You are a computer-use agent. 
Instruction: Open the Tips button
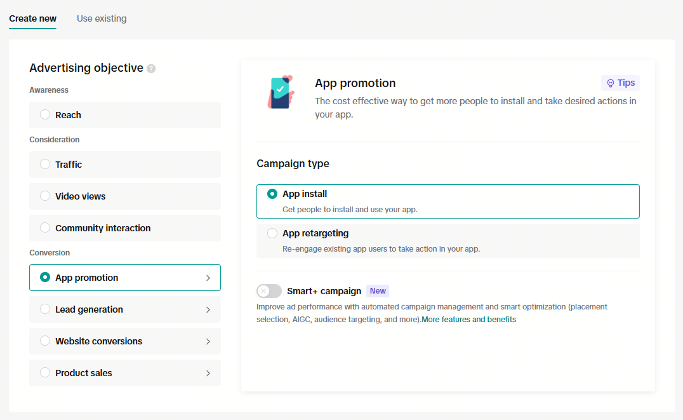point(620,83)
